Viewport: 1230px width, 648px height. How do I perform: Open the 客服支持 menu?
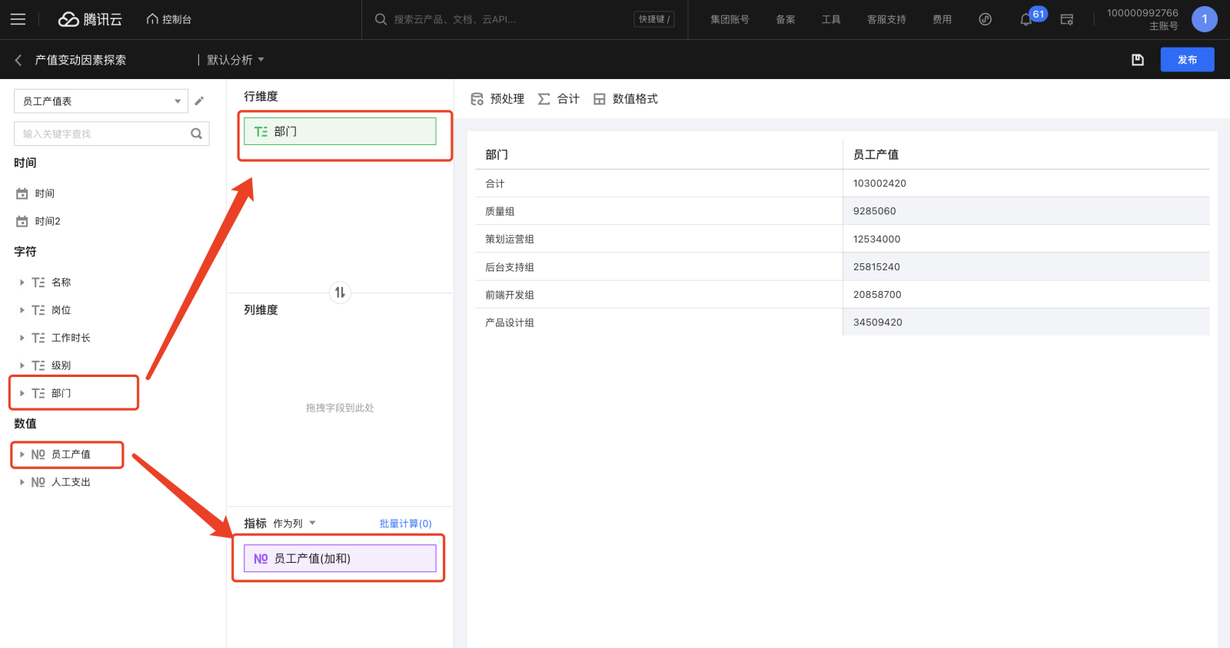point(886,19)
